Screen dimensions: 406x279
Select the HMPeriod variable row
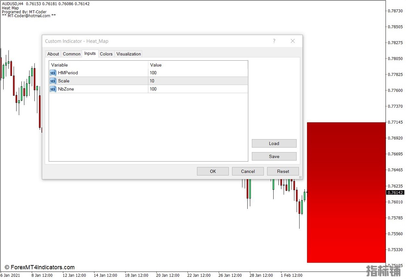click(148, 73)
